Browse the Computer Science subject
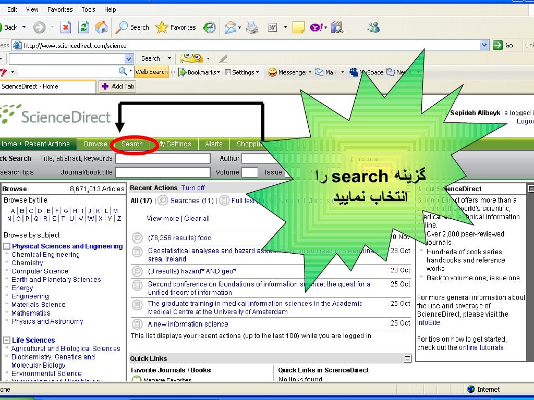 [40, 271]
